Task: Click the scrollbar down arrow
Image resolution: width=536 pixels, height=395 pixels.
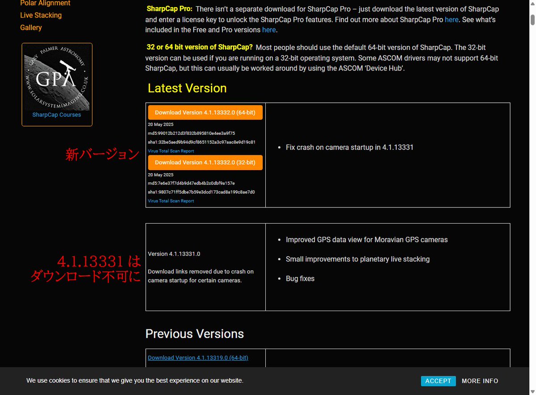Action: 532,391
